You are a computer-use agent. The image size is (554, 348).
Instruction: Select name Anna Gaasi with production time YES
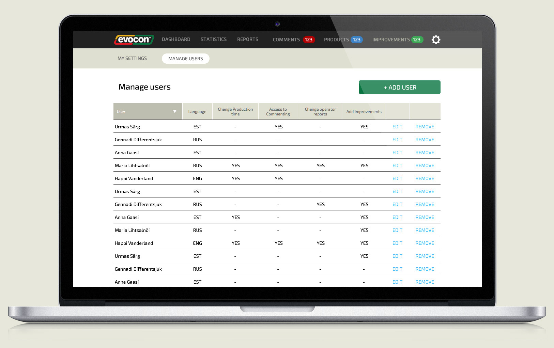127,217
